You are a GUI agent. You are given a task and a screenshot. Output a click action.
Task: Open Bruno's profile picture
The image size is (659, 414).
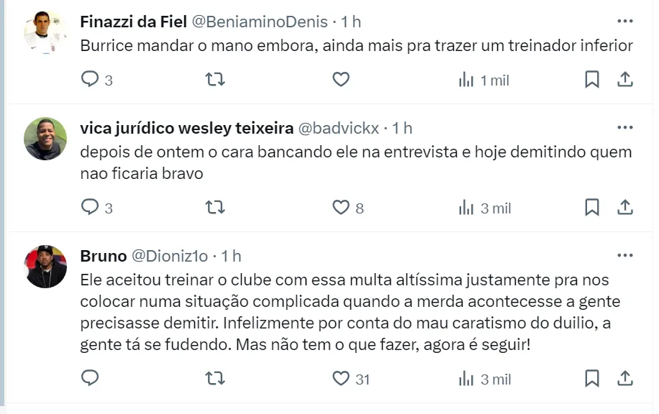[x=45, y=267]
